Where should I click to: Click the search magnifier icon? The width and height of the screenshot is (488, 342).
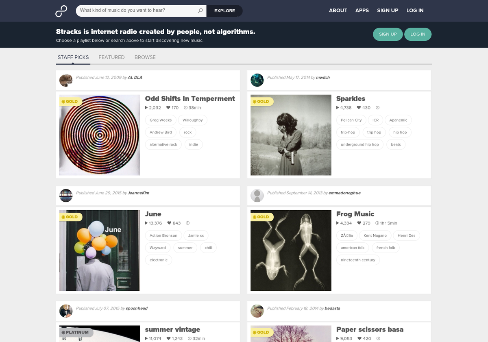point(200,11)
